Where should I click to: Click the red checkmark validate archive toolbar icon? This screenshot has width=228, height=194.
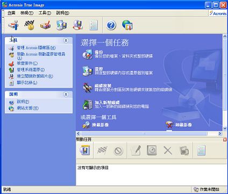click(45, 25)
